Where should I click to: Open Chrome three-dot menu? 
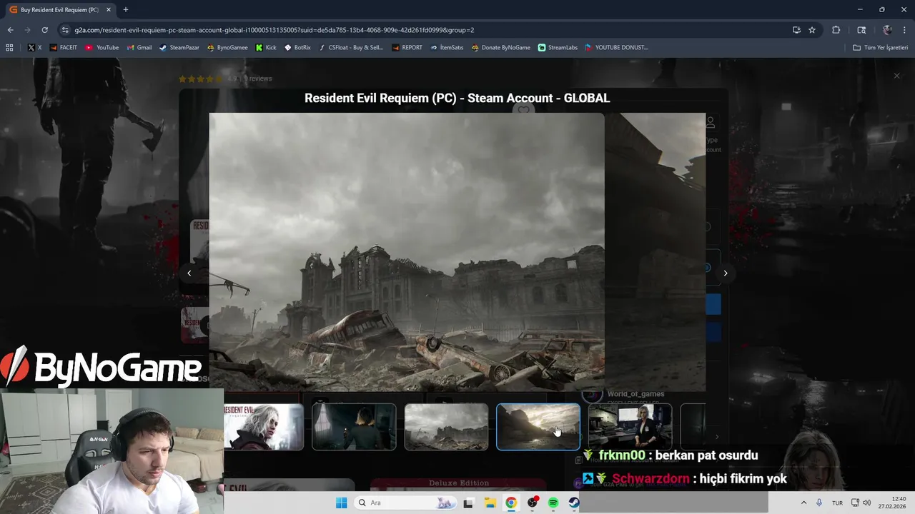904,30
